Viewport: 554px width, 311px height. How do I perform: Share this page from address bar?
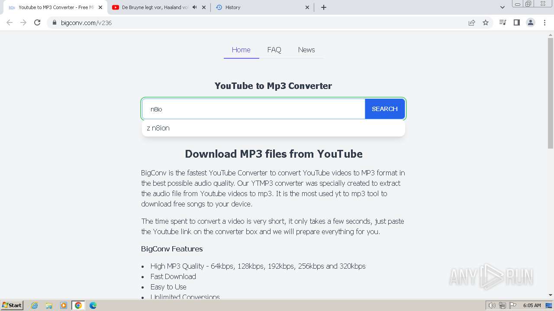(x=472, y=22)
